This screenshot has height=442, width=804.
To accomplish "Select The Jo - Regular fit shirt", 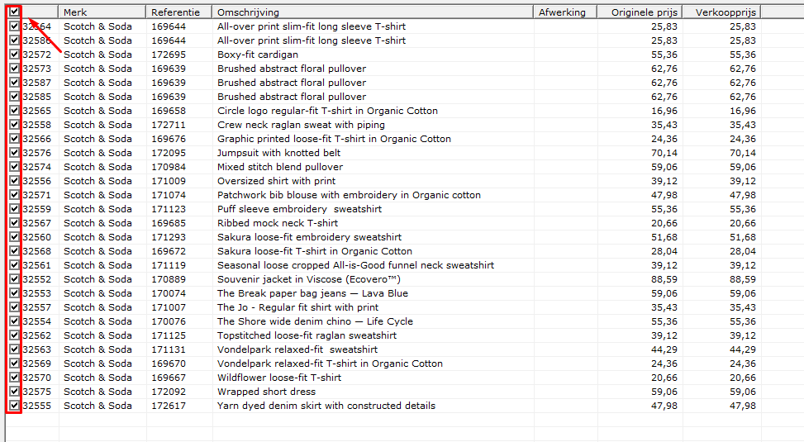I will [298, 307].
